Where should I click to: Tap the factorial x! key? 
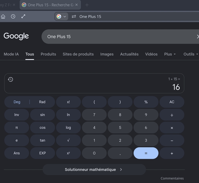click(68, 102)
